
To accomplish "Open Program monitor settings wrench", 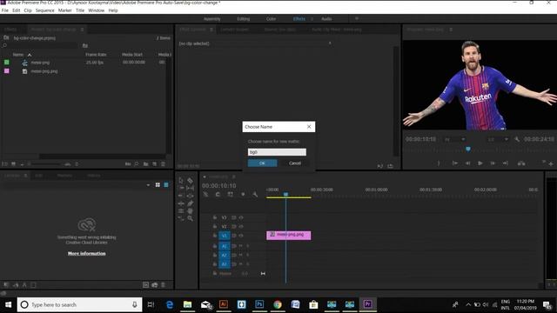I will [517, 139].
